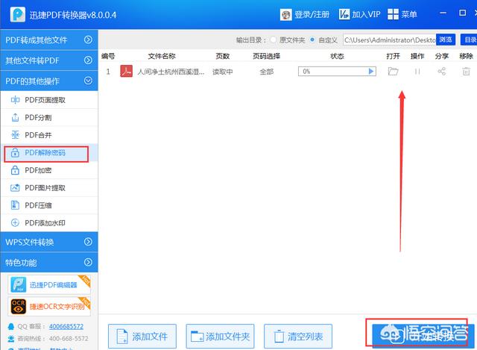Click the 迅捷PDF转换器 app logo
Screen dimensions: 477x350
(17, 14)
